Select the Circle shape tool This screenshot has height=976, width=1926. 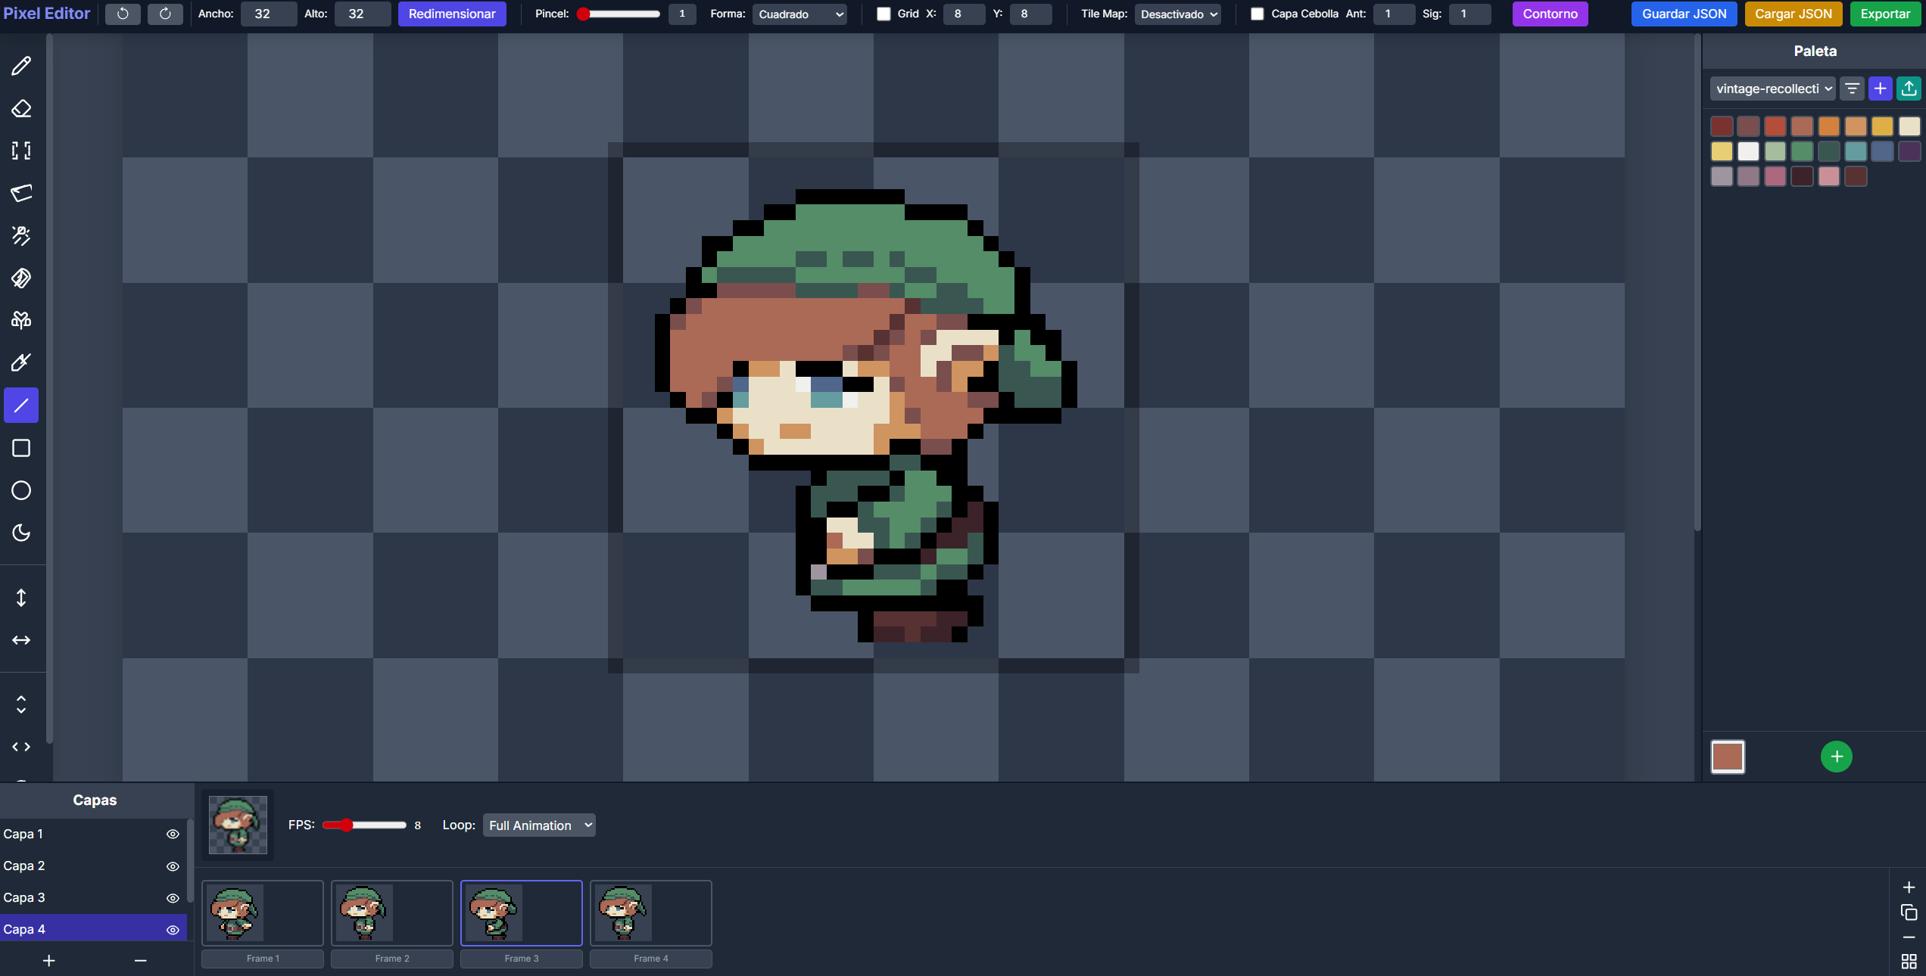click(21, 490)
